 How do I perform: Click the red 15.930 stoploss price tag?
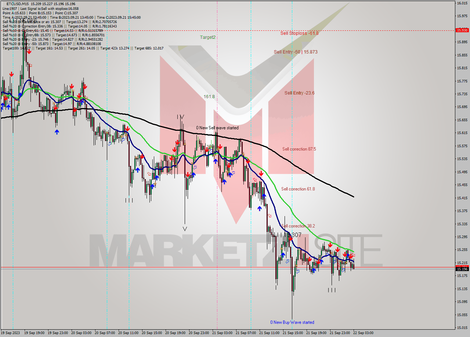(x=462, y=30)
